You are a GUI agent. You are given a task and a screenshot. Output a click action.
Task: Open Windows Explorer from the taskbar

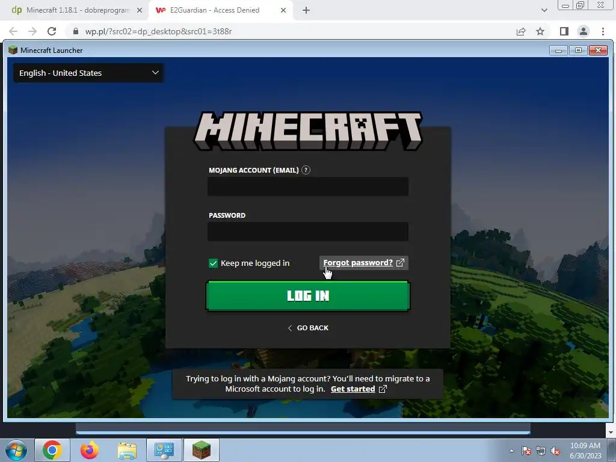tap(127, 450)
